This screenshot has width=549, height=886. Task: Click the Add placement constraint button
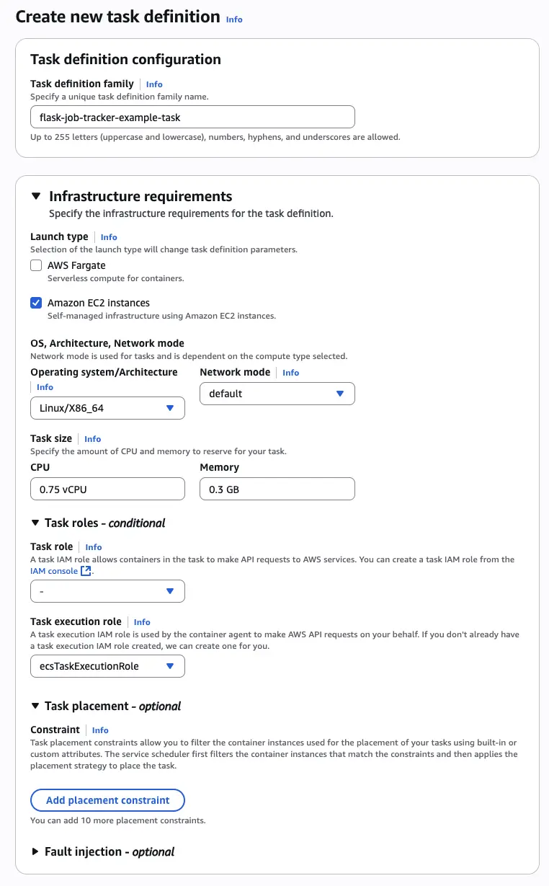pyautogui.click(x=107, y=800)
